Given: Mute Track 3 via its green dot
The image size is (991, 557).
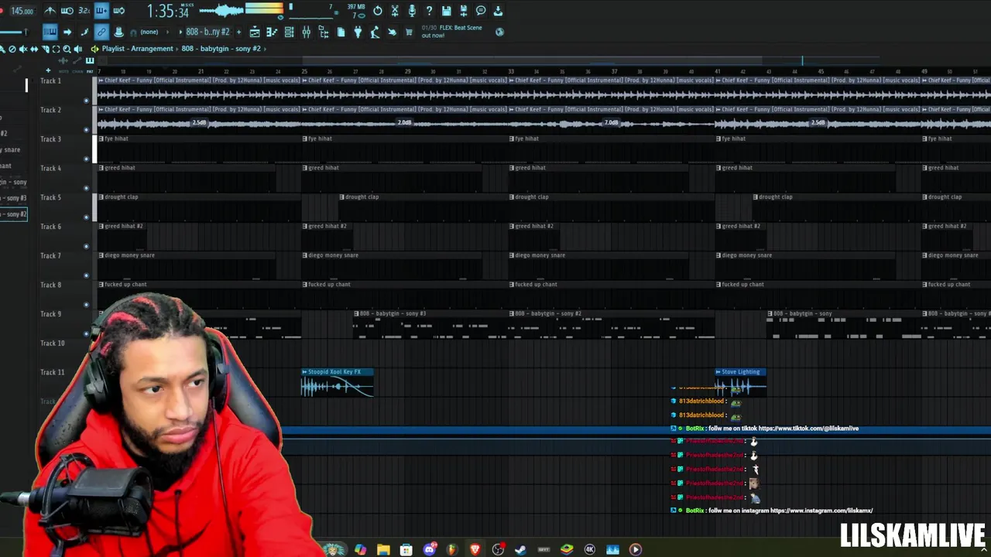Looking at the screenshot, I should 86,159.
